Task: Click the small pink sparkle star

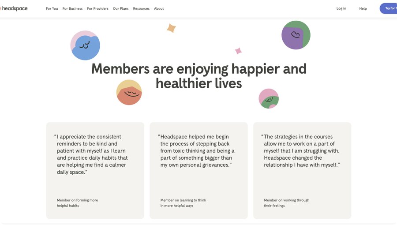Action: (x=238, y=51)
